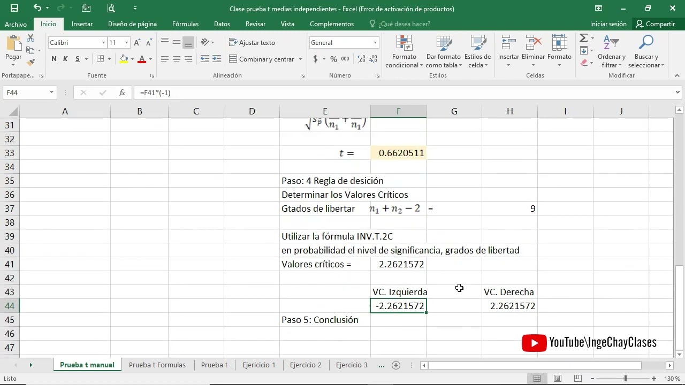
Task: Increase decimal places
Action: click(362, 59)
